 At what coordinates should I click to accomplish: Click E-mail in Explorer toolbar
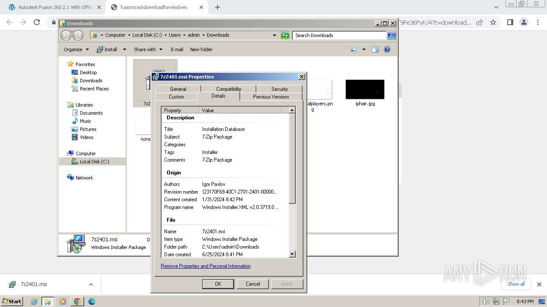tap(177, 49)
